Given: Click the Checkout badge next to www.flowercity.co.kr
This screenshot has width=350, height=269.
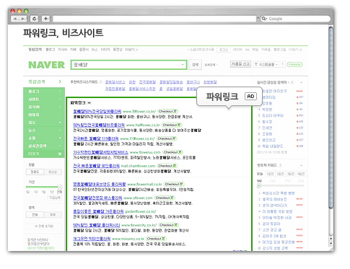Looking at the screenshot, I should click(x=169, y=225).
